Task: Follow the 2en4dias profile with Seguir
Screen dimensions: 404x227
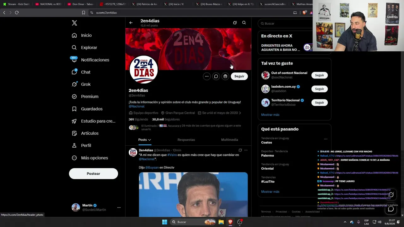Action: tap(239, 76)
